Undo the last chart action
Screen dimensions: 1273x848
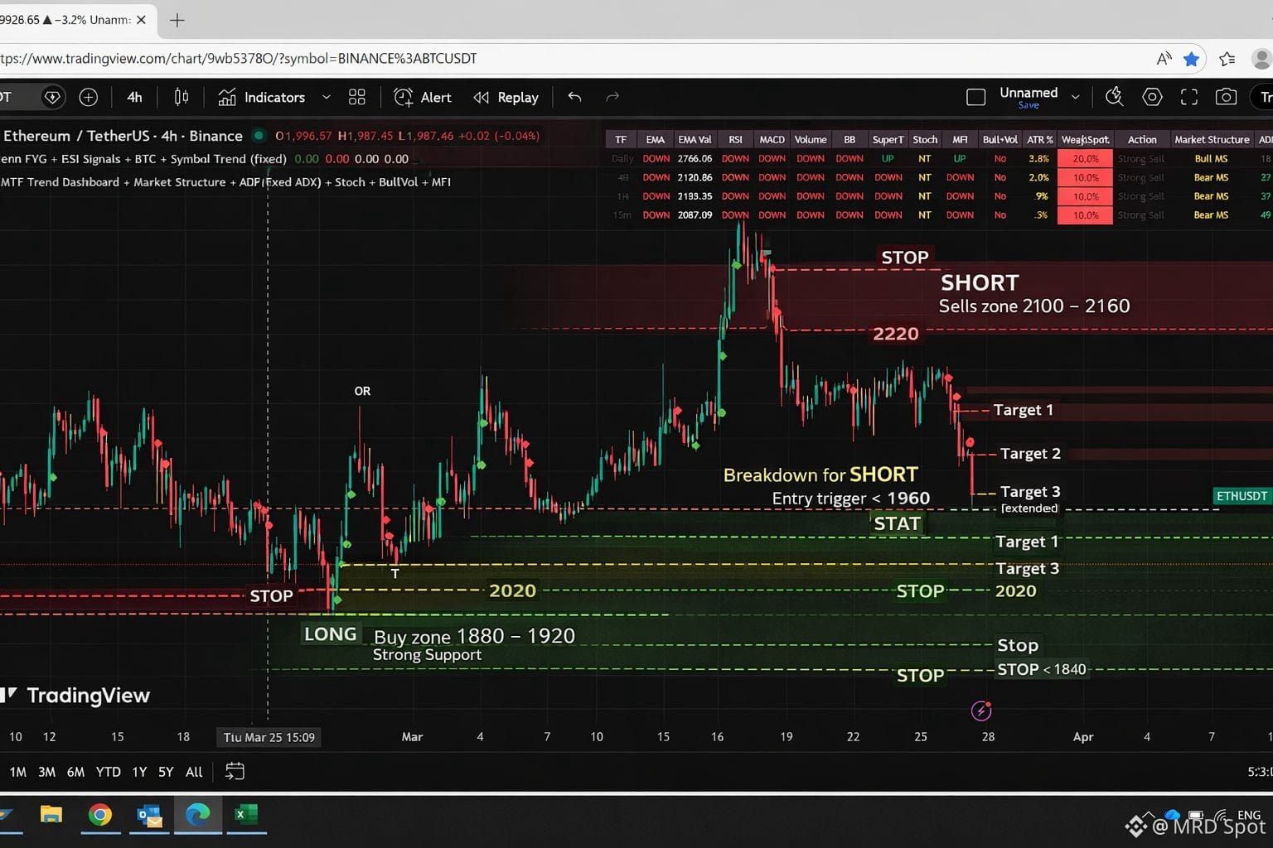[574, 97]
